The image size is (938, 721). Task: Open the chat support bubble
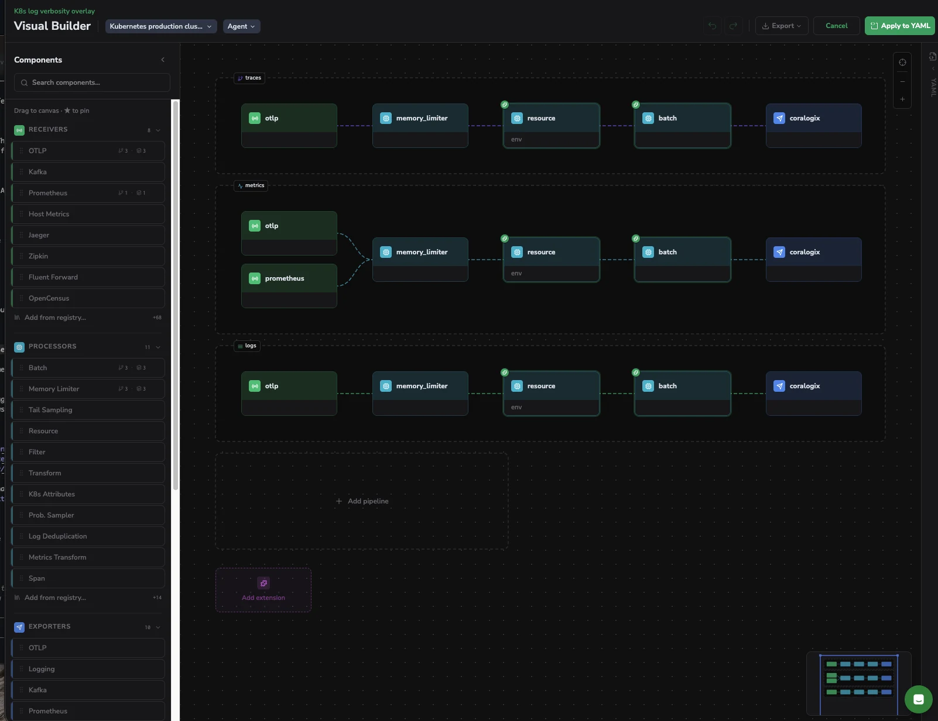918,699
